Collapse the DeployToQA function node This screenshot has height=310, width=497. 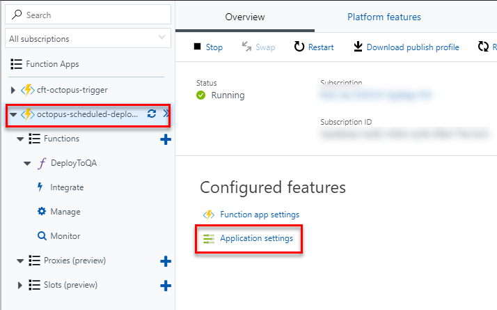pos(27,164)
